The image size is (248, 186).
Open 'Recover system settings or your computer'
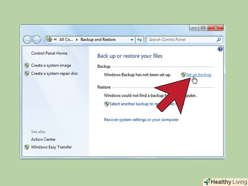pyautogui.click(x=141, y=120)
